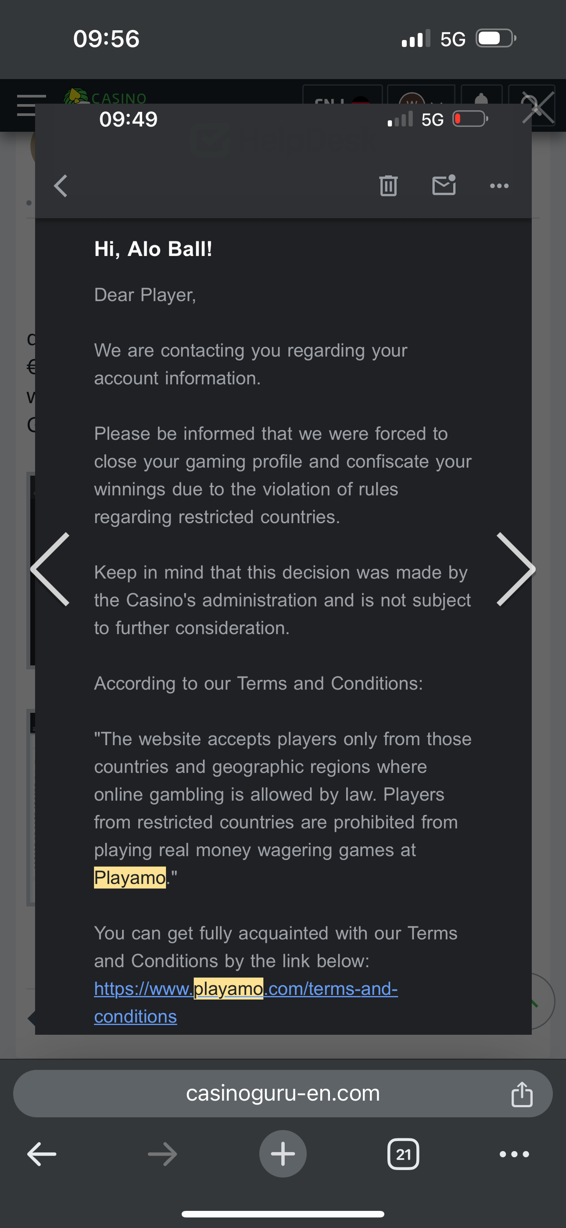Tap the back chevron in the email header
Image resolution: width=566 pixels, height=1228 pixels.
tap(61, 185)
